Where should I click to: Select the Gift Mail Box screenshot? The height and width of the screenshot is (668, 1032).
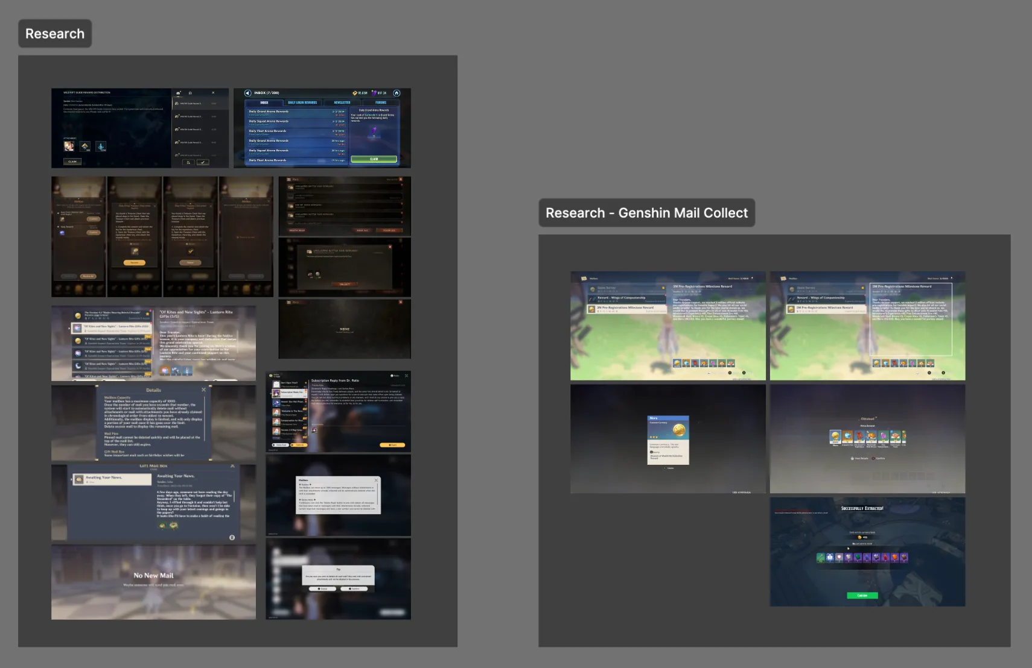point(153,502)
